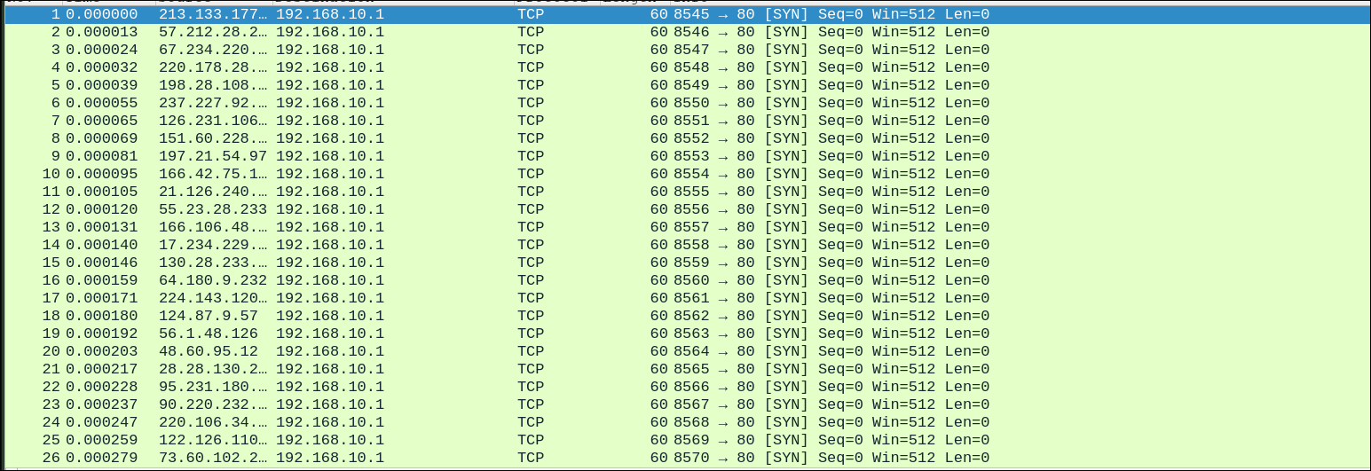Select source address 224.143.120…
1371x471 pixels.
[x=213, y=298]
